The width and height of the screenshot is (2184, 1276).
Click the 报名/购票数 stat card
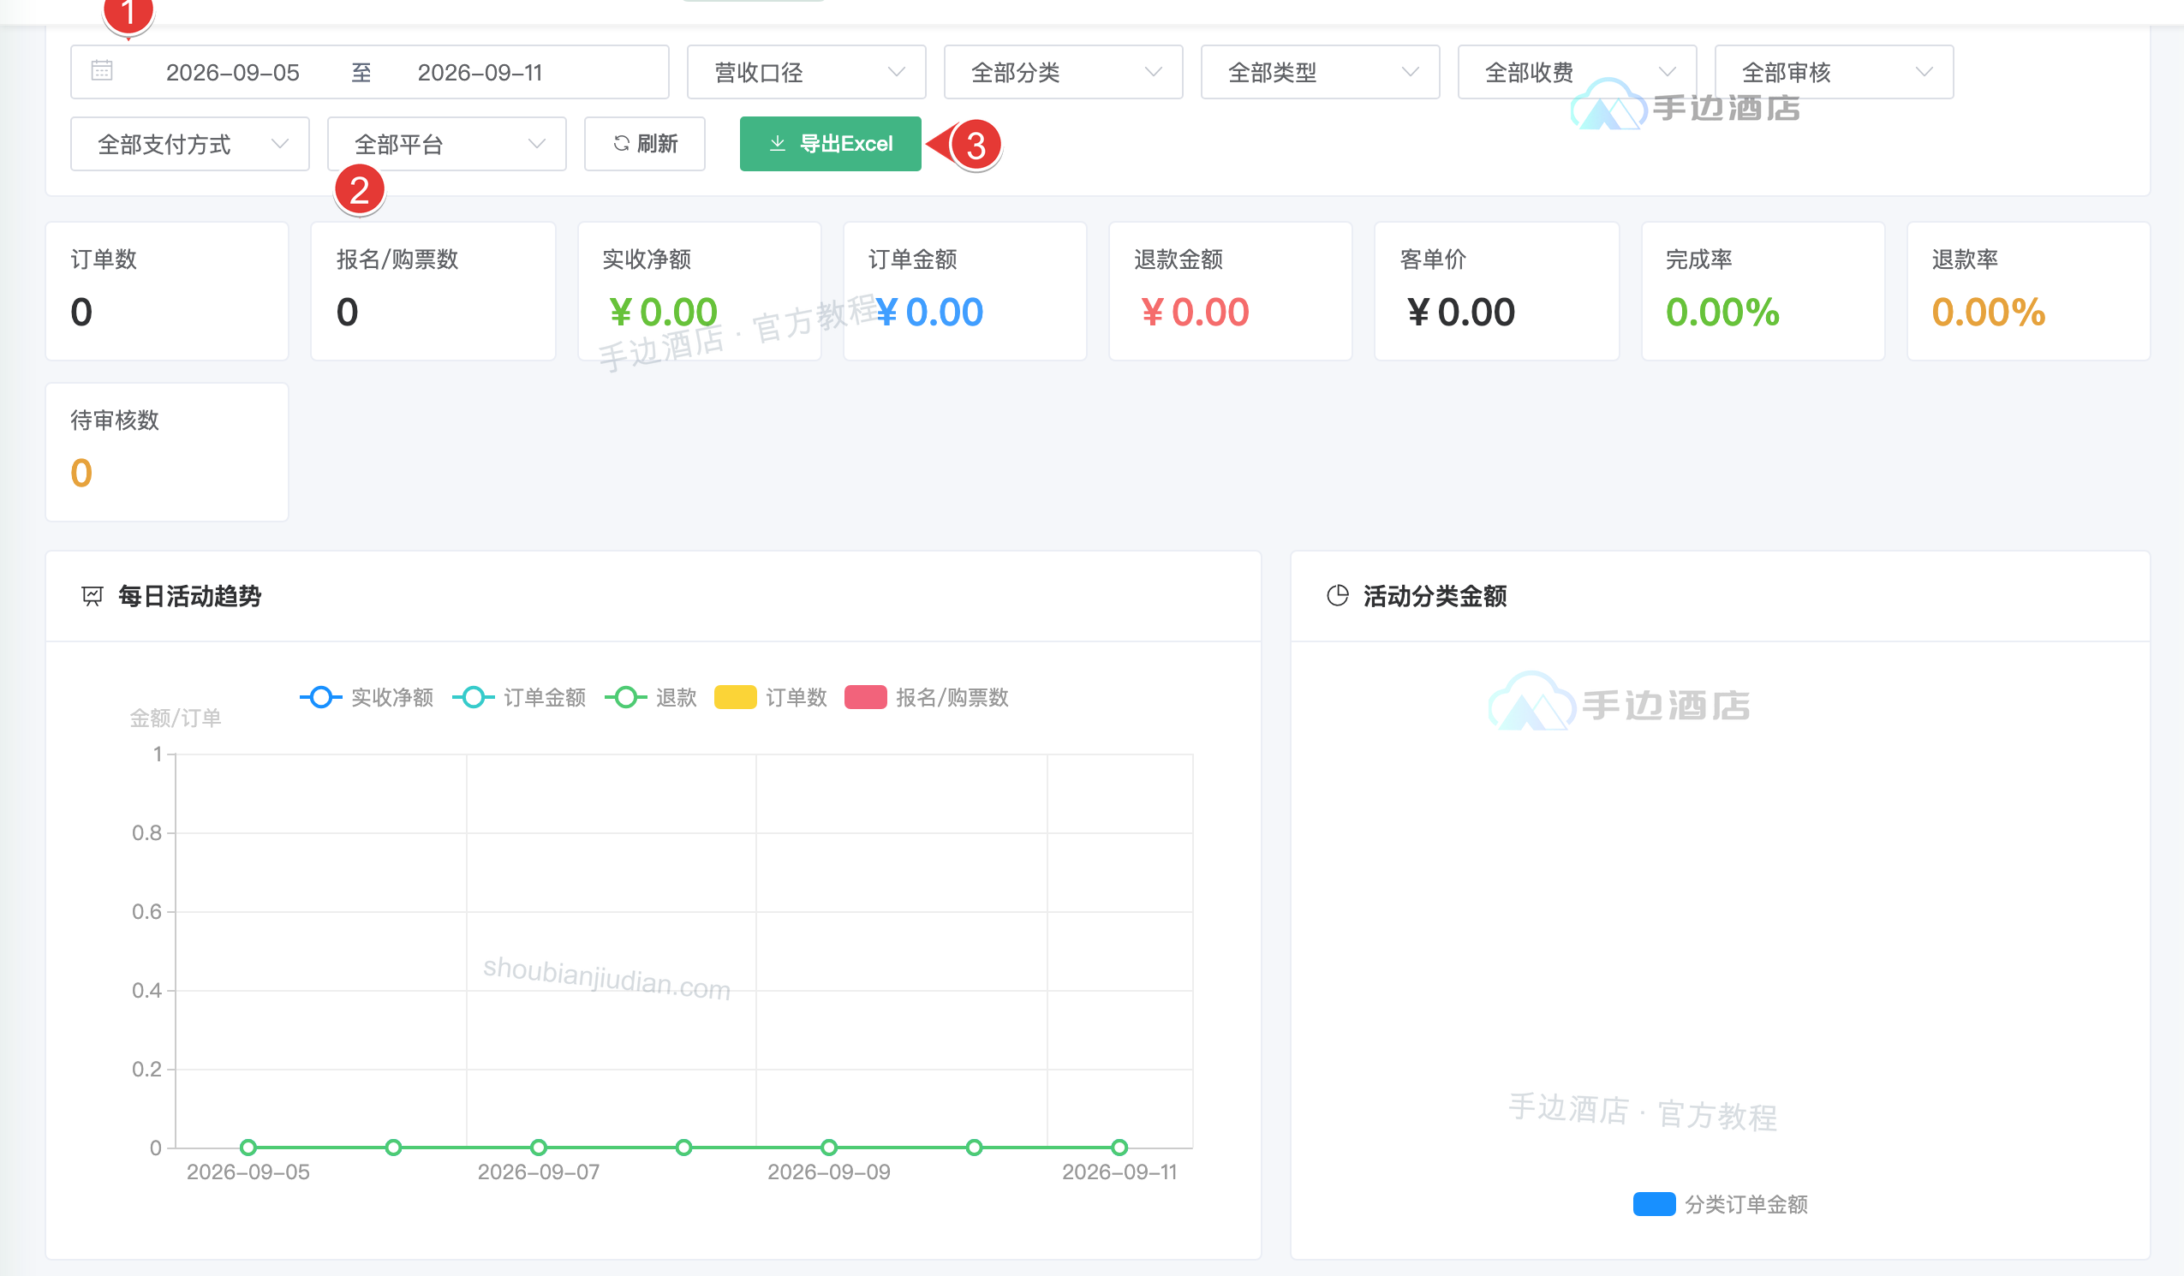(433, 291)
